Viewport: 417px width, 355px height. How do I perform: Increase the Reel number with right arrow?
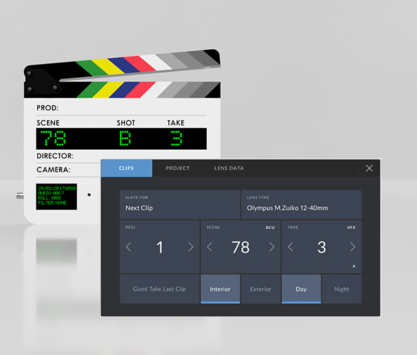point(191,247)
